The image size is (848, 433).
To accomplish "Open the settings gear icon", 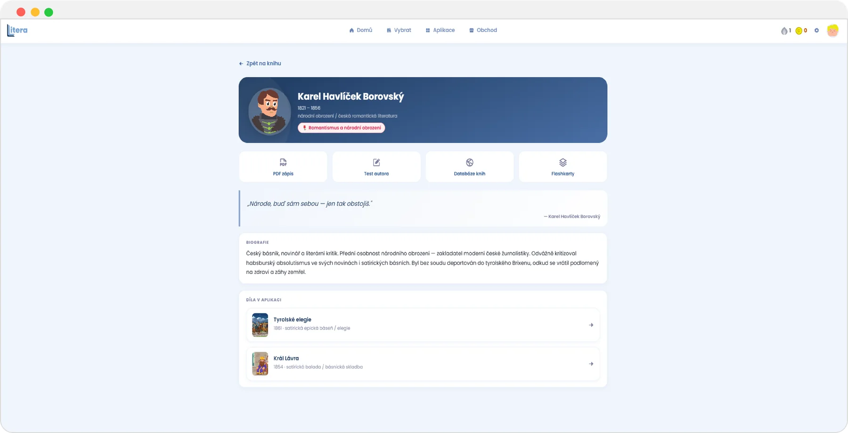I will click(x=817, y=31).
